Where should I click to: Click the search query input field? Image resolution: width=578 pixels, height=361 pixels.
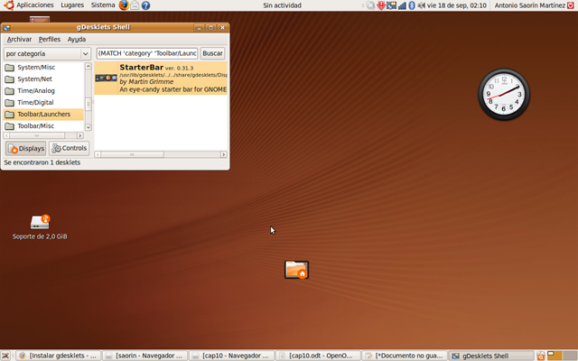[x=146, y=54]
